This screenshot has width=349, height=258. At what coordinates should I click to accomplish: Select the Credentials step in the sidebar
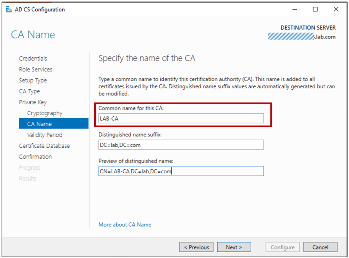[x=33, y=58]
